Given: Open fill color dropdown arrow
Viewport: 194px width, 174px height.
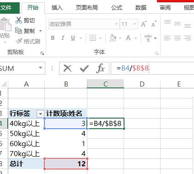Looking at the screenshot, I should point(120,38).
